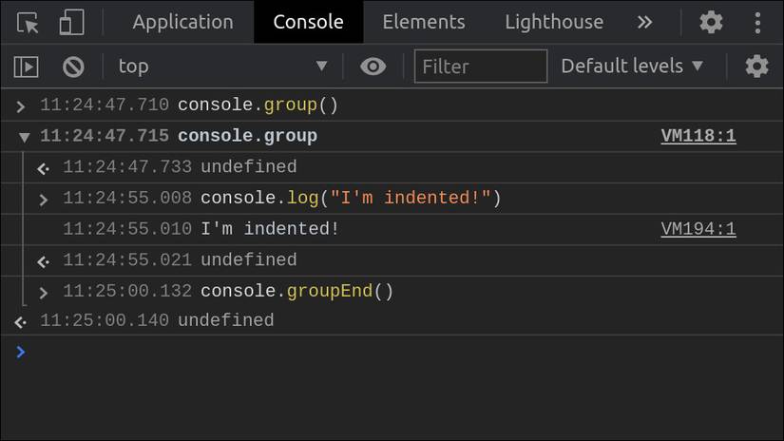Image resolution: width=784 pixels, height=441 pixels.
Task: Open the three-dot customize DevTools menu
Action: coord(757,22)
